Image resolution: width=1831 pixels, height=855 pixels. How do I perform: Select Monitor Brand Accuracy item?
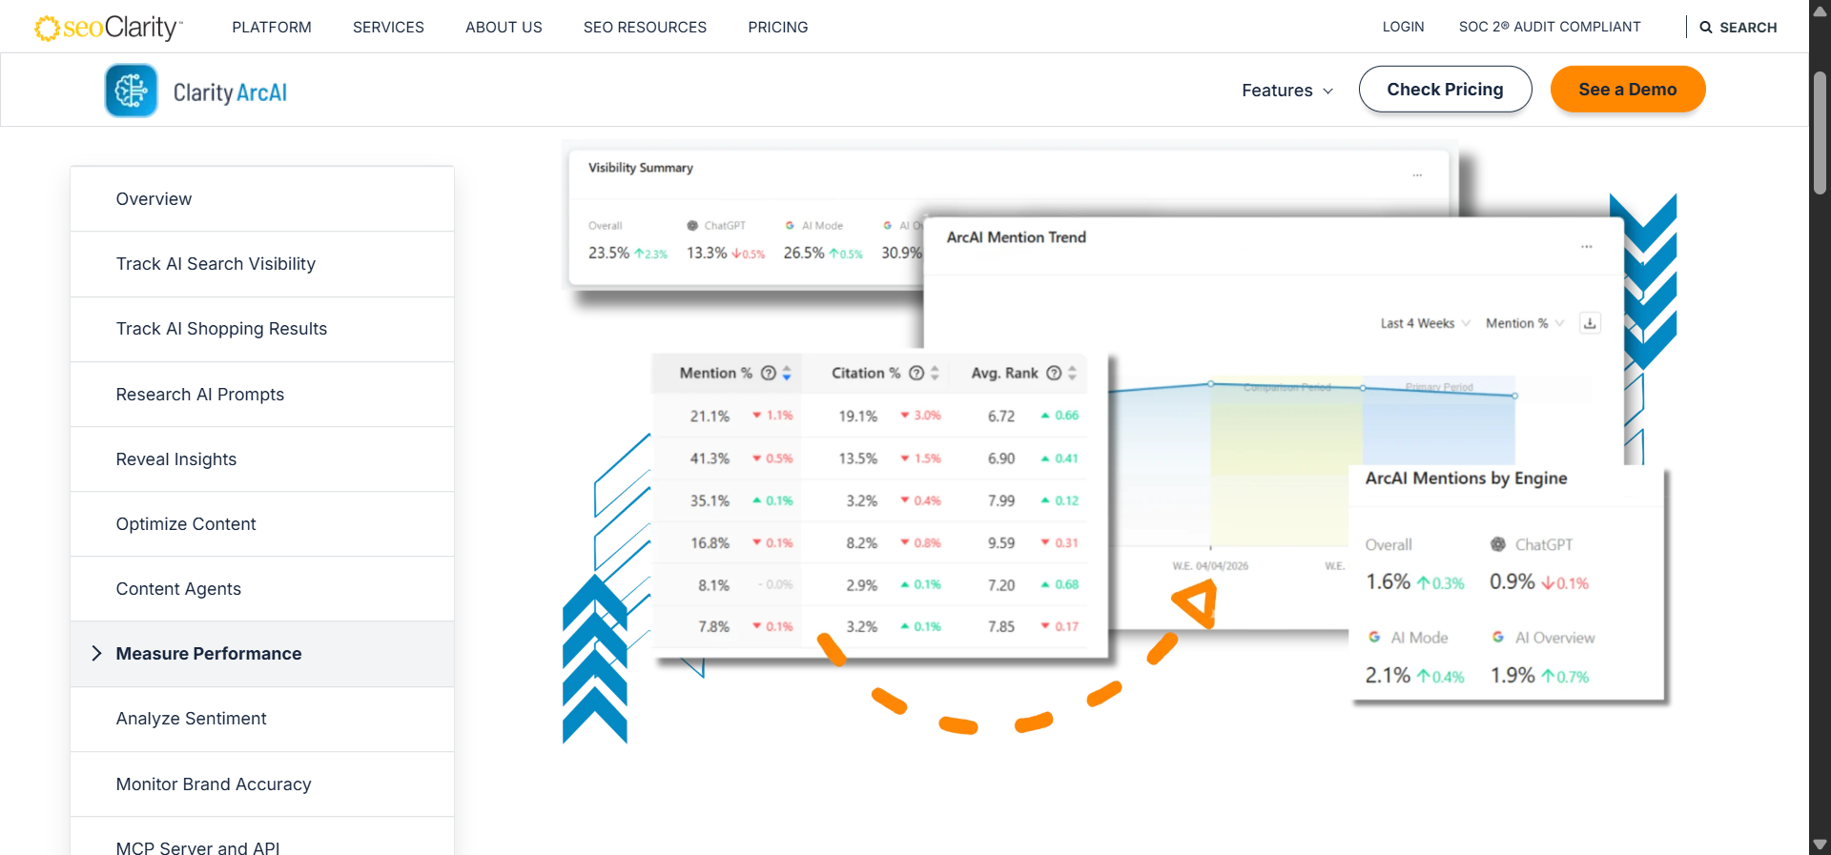(262, 784)
